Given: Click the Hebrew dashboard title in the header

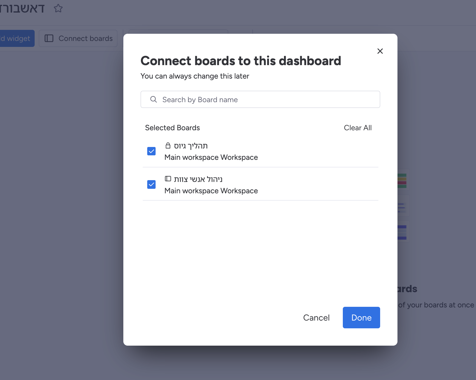Looking at the screenshot, I should [22, 8].
